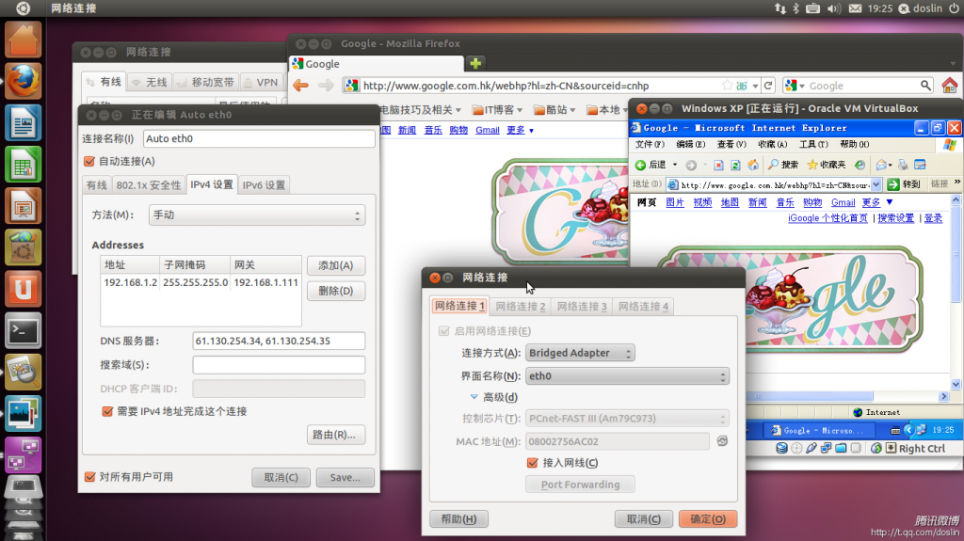
Task: Toggle 需要 IPv4 地址完成这个连接 checkbox
Action: (x=107, y=411)
